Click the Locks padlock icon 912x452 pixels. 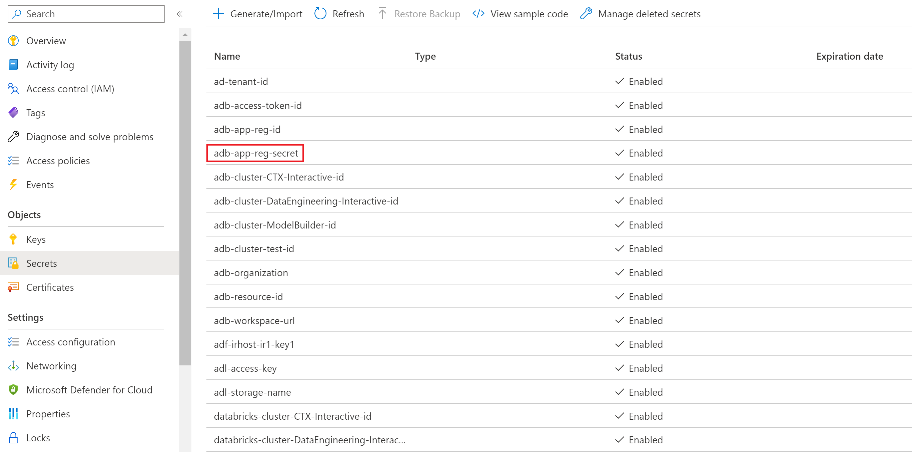pos(13,438)
